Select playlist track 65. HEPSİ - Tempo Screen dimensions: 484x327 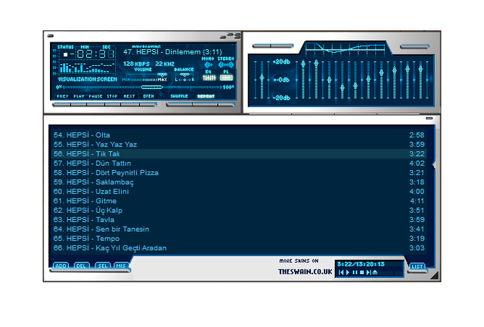[240, 238]
